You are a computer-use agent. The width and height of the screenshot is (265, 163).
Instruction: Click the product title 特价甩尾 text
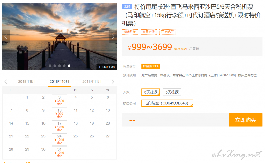click(191, 15)
